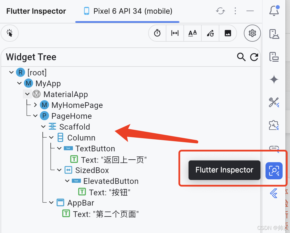The image size is (290, 233).
Task: Collapse the PageHome node
Action: click(35, 116)
